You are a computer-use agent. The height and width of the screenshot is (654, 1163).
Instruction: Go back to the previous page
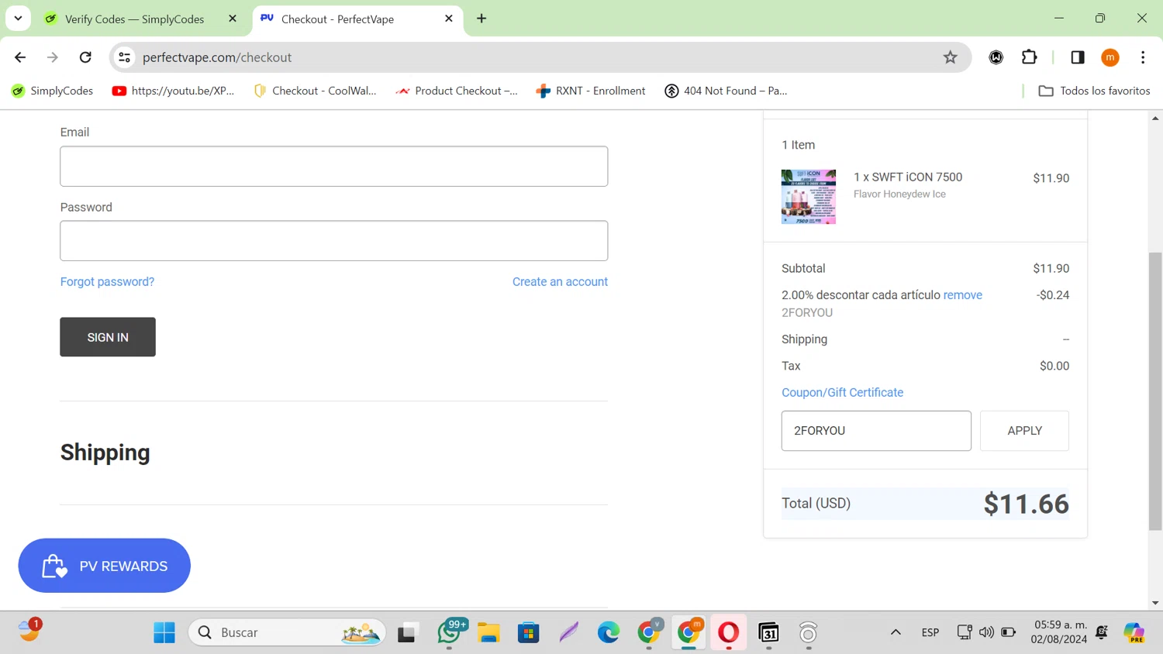click(x=20, y=57)
